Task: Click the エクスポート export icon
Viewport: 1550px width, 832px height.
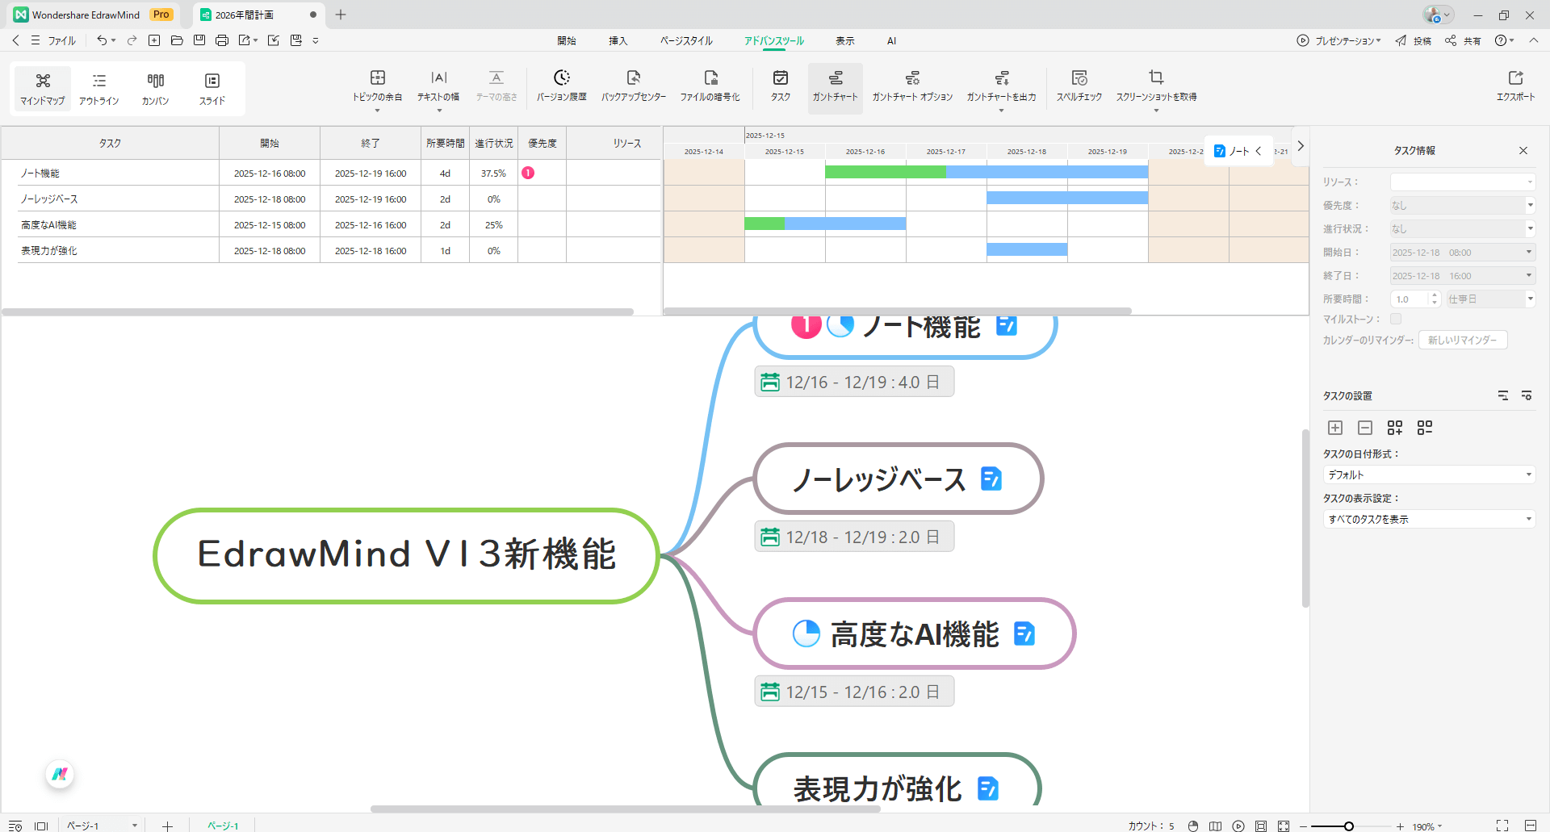Action: tap(1515, 85)
